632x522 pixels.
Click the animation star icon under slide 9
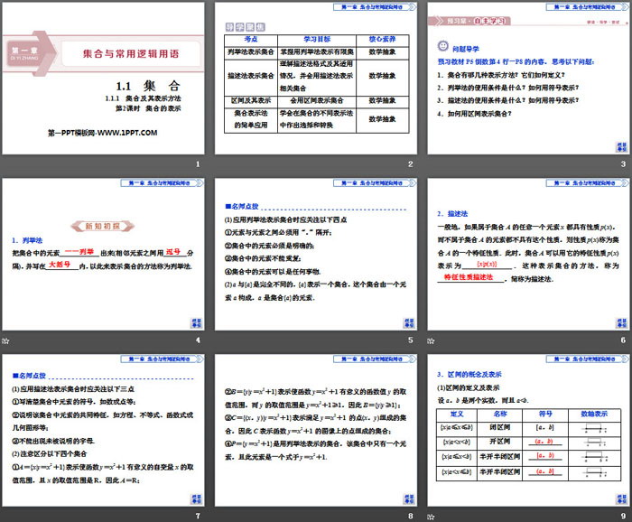click(x=430, y=515)
